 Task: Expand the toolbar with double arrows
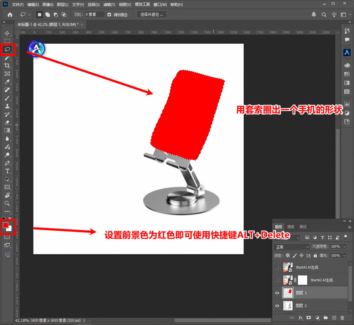pyautogui.click(x=4, y=22)
